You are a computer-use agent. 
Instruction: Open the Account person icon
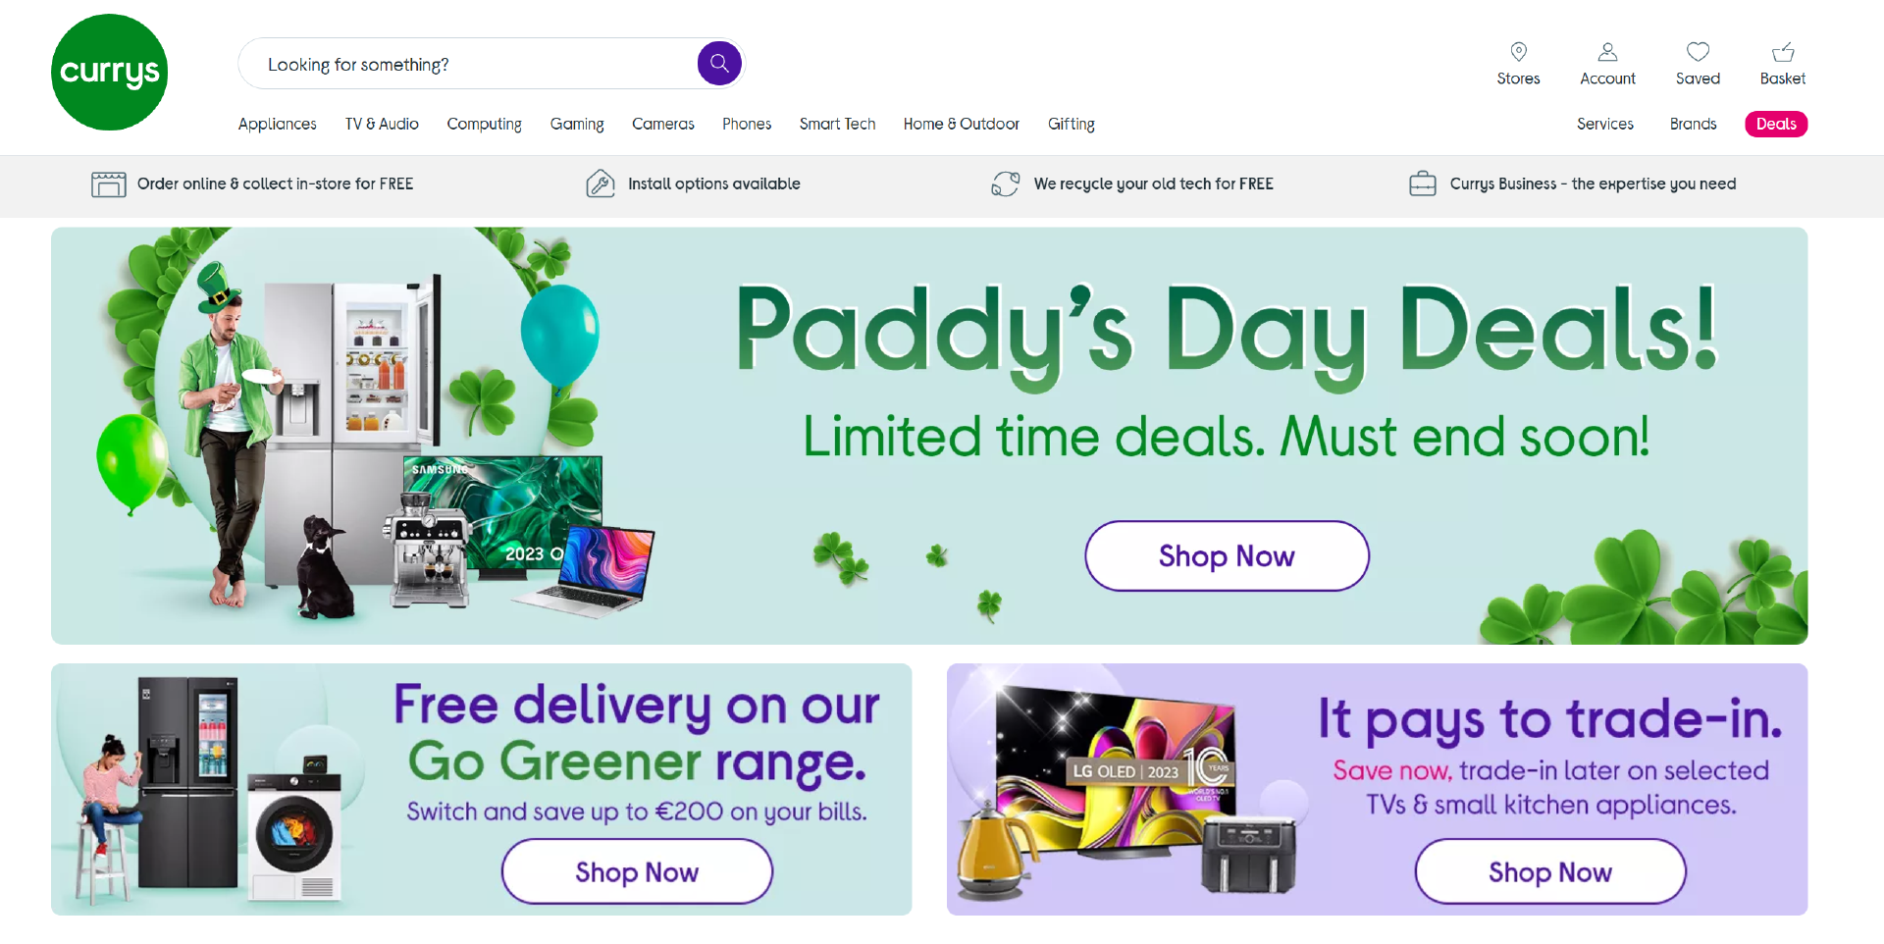1607,52
